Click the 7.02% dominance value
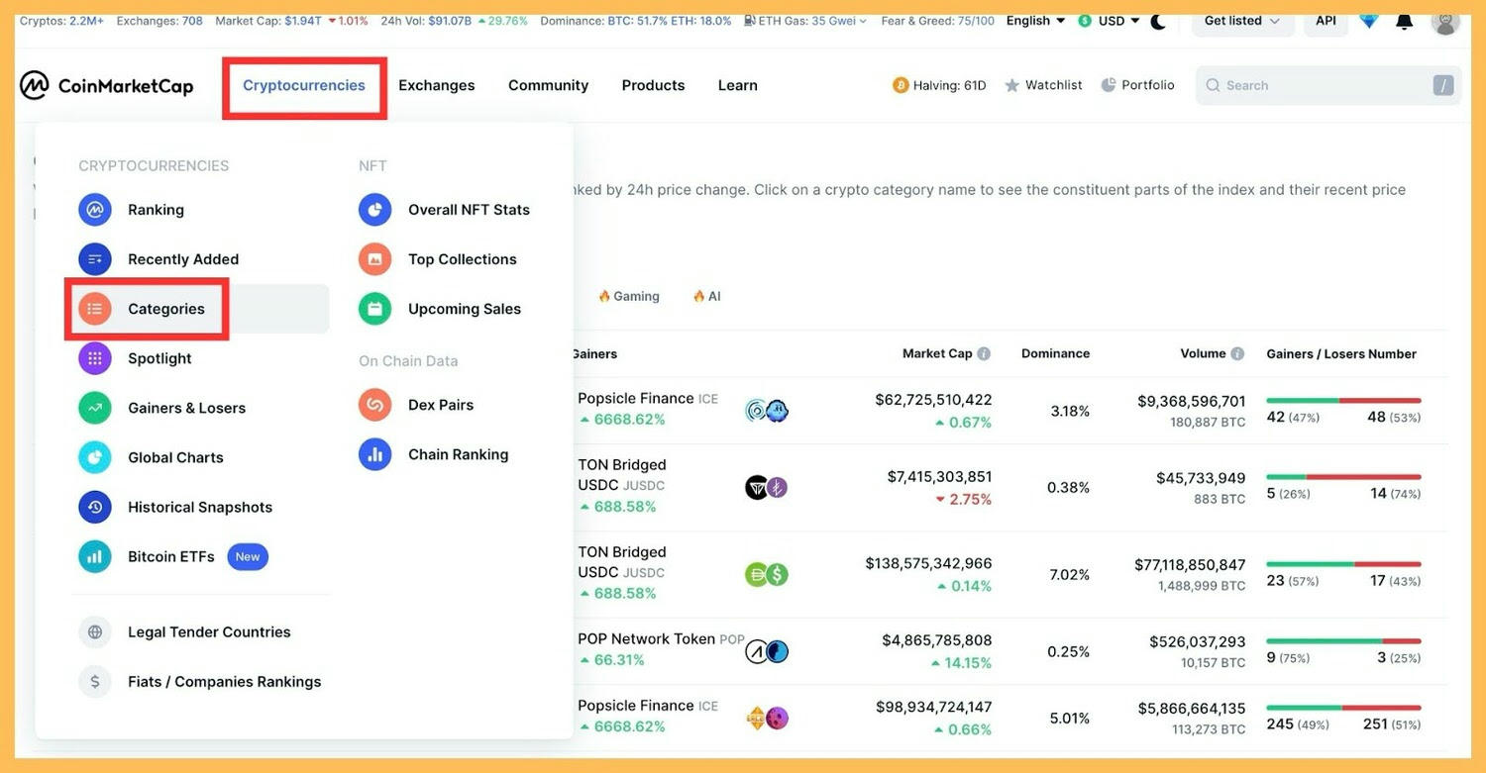 pyautogui.click(x=1069, y=575)
